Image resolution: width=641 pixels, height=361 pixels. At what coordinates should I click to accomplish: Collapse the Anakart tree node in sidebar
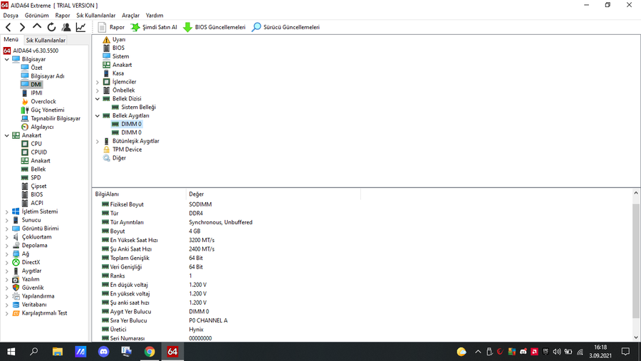point(6,135)
